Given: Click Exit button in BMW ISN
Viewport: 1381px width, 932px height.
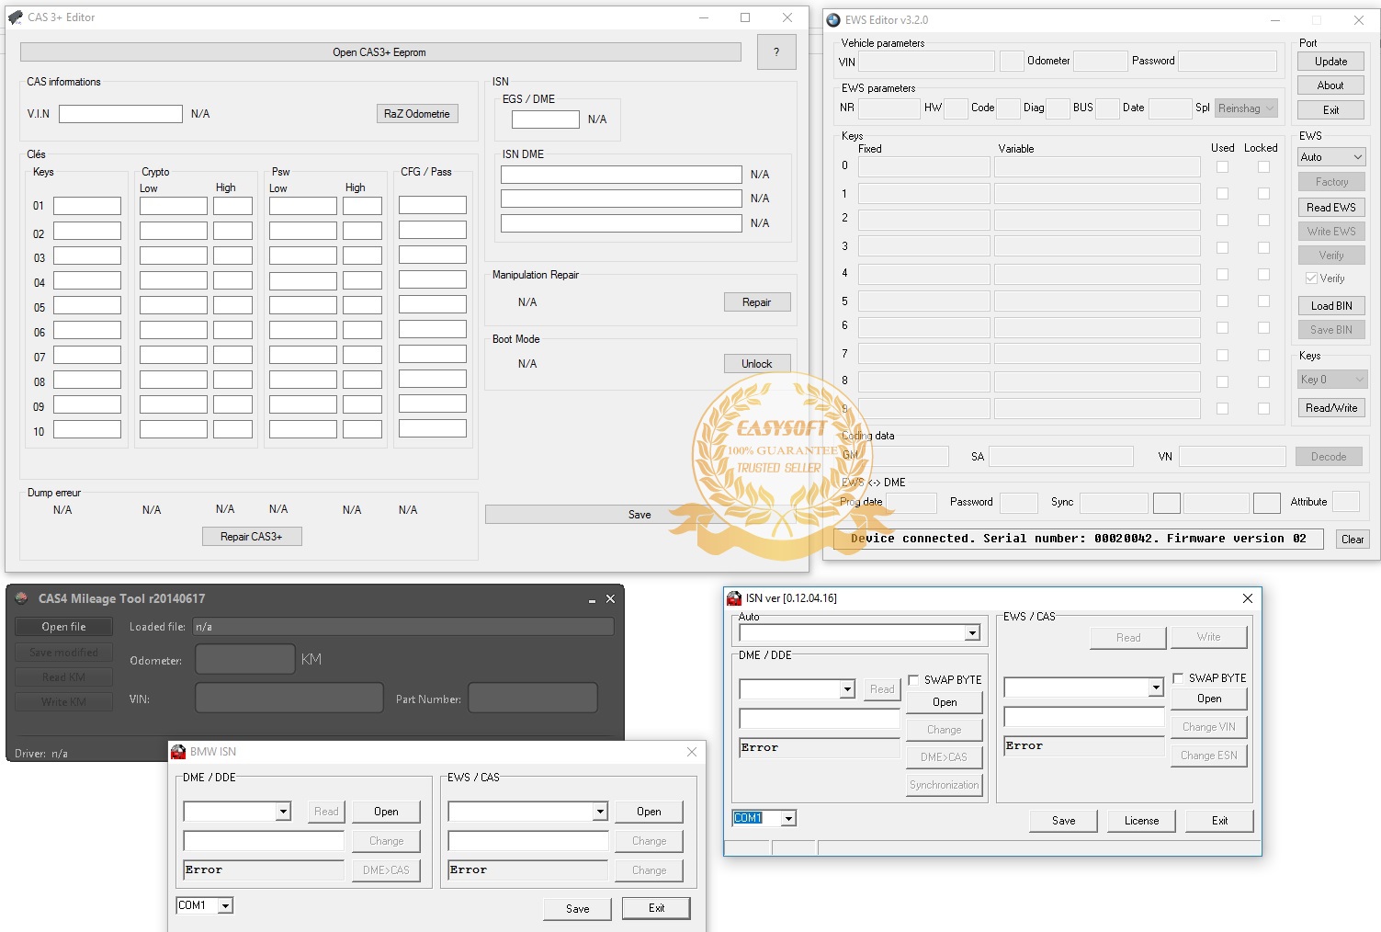Looking at the screenshot, I should click(x=656, y=908).
